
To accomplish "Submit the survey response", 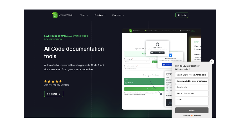I will (x=192, y=110).
